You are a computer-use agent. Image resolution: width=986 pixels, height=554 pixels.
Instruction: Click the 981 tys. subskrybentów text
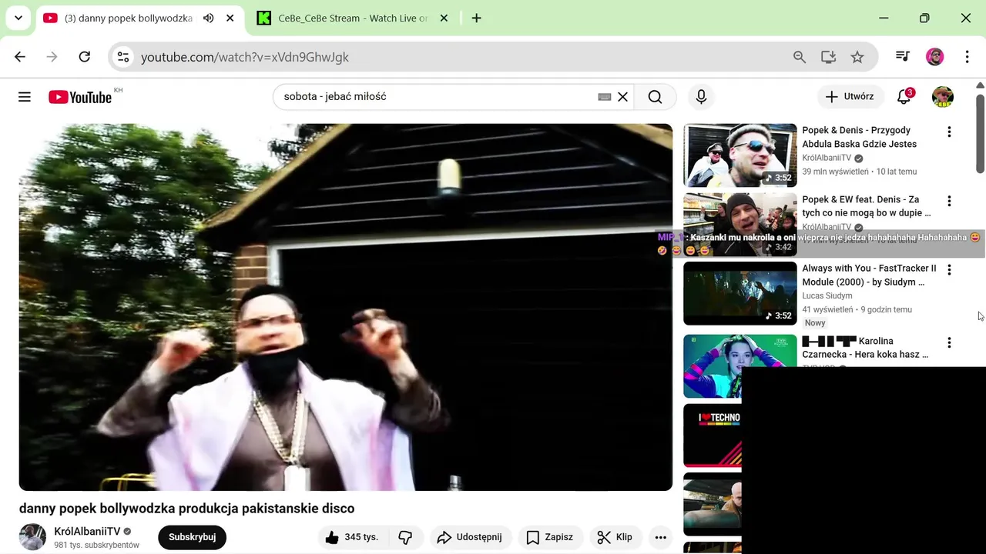point(96,545)
